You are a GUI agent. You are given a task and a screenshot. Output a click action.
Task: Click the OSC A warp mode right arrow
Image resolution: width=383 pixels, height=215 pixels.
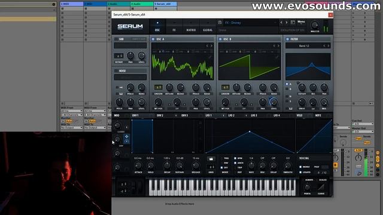[184, 105]
